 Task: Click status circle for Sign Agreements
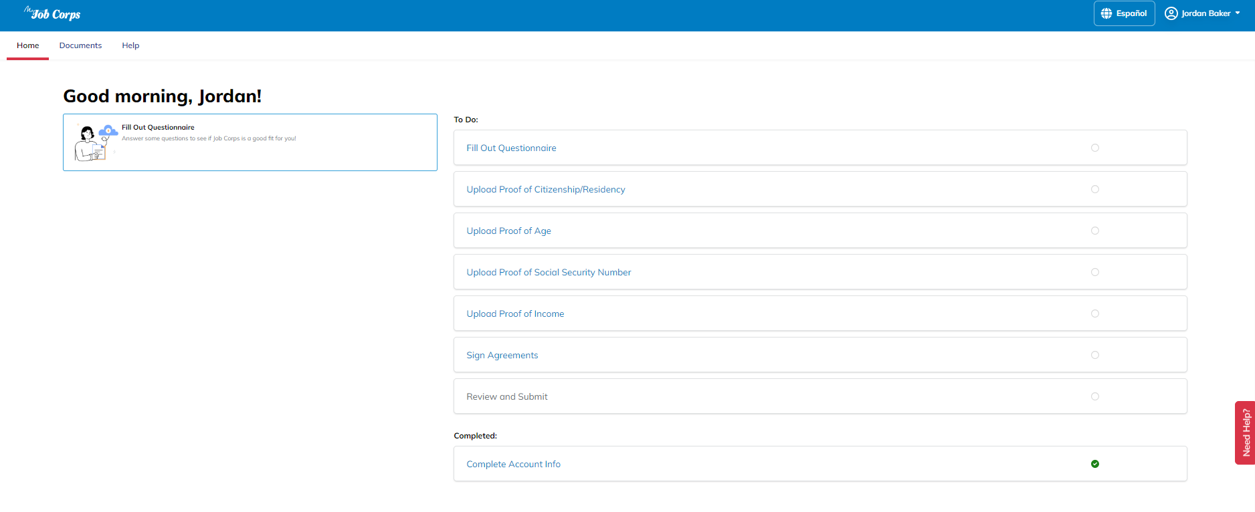tap(1095, 355)
